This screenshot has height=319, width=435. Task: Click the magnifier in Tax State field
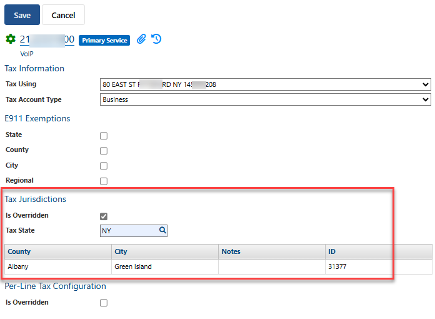click(x=162, y=231)
